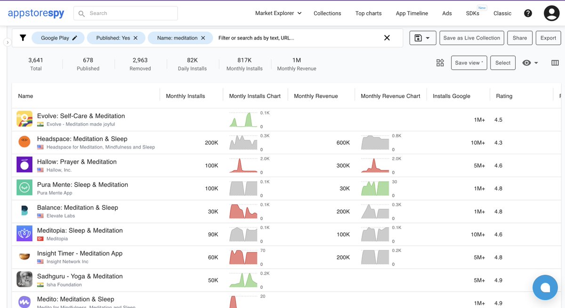Image resolution: width=565 pixels, height=308 pixels.
Task: Click the top Search field
Action: pyautogui.click(x=126, y=13)
